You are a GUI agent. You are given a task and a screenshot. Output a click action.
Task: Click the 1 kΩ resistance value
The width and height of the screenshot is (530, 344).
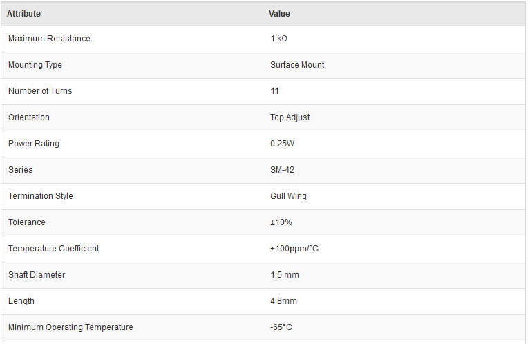tap(278, 39)
